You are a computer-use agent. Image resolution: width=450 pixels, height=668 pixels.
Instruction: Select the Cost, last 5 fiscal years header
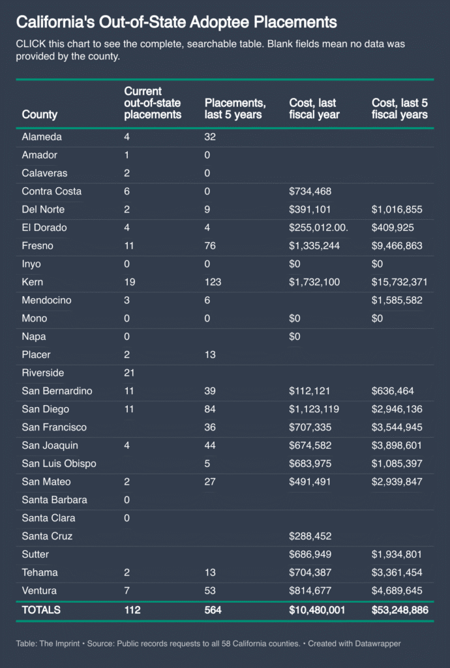[400, 109]
